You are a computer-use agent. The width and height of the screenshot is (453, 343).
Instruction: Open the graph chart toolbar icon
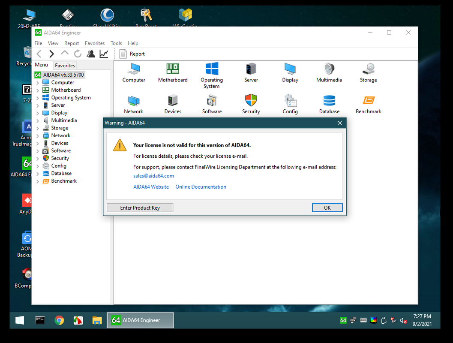coord(104,54)
